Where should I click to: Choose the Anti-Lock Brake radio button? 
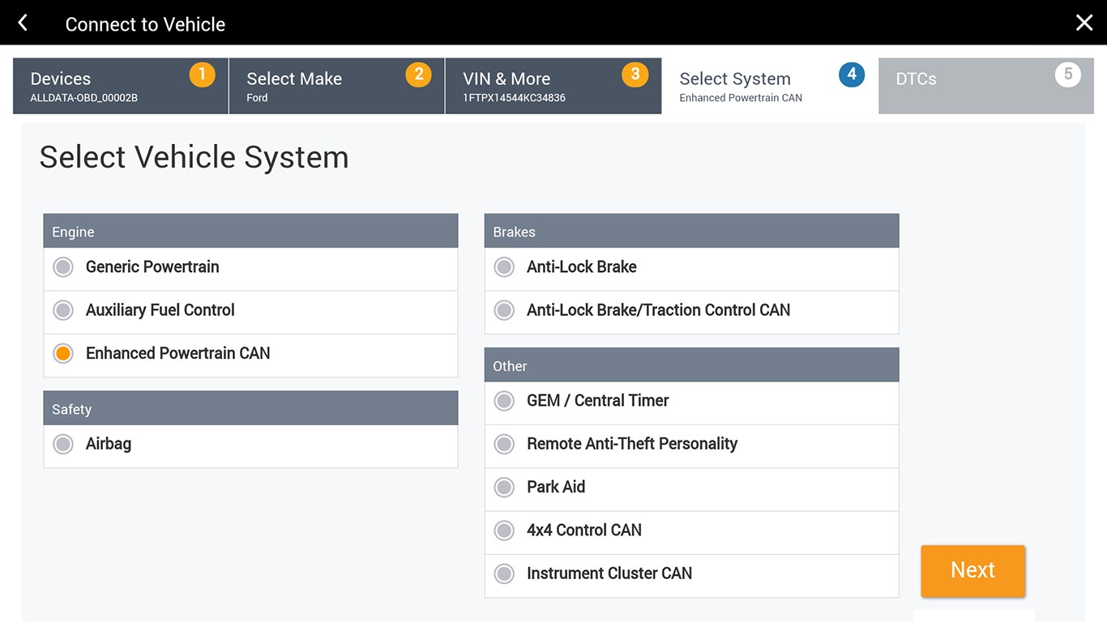pyautogui.click(x=504, y=267)
